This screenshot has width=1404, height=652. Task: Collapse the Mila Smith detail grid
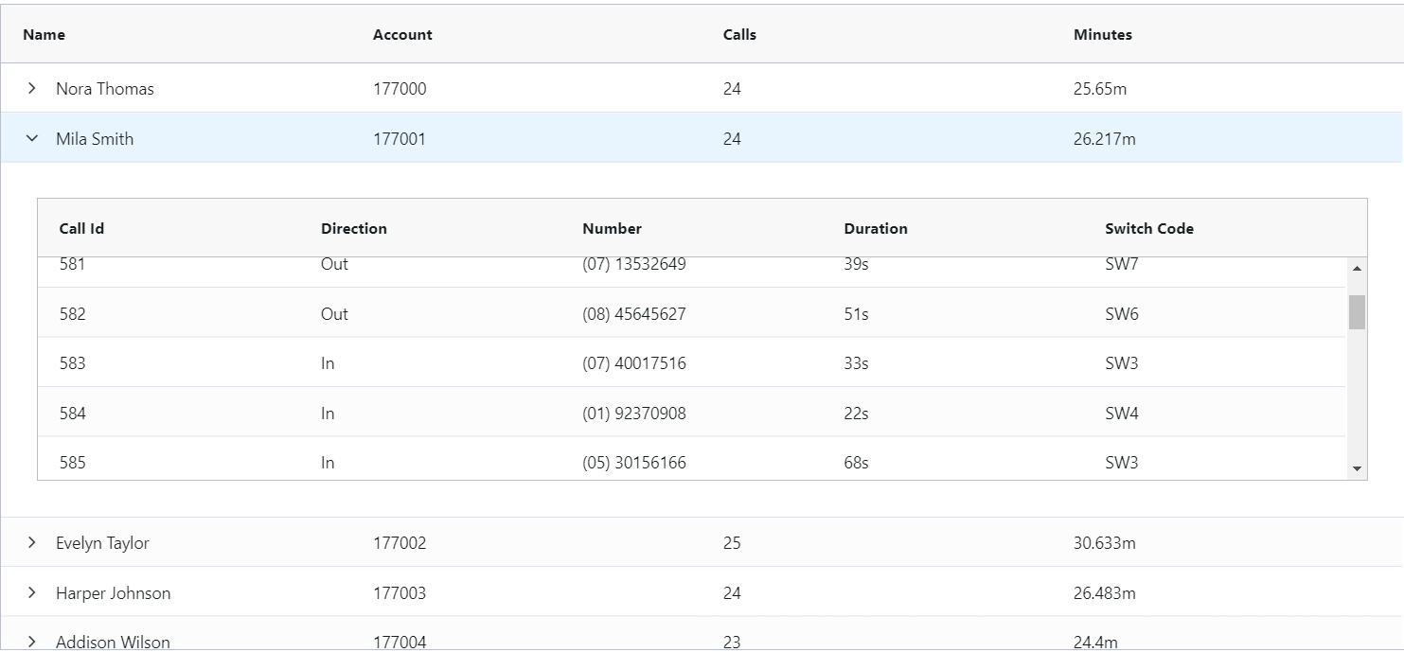click(31, 137)
